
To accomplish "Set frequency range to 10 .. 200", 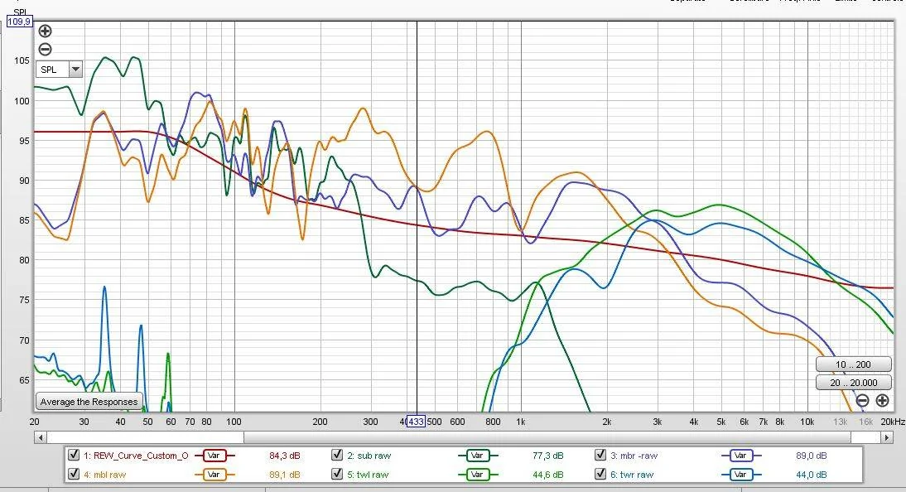I will point(854,364).
